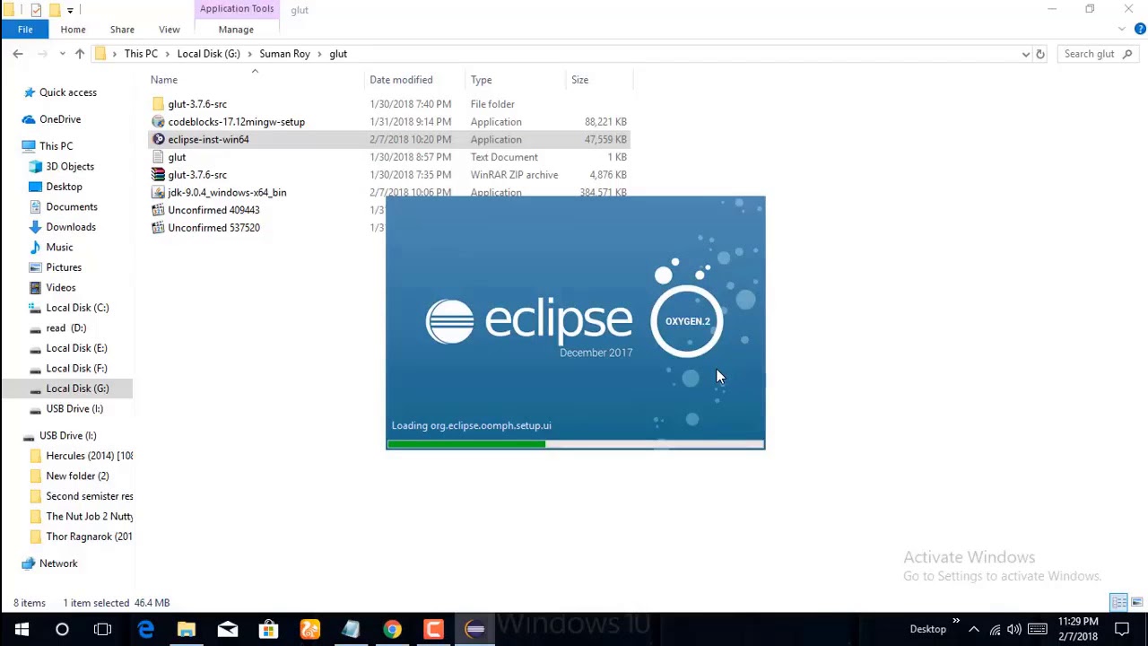Open read (D:) drive in navigation pane
1148x646 pixels.
pyautogui.click(x=66, y=328)
